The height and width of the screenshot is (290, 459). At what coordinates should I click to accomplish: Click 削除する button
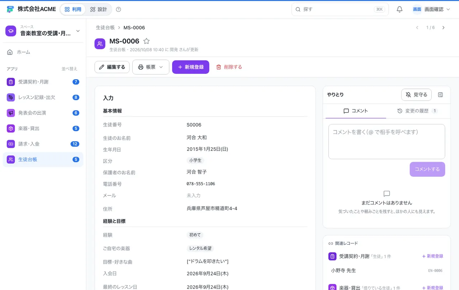click(229, 67)
